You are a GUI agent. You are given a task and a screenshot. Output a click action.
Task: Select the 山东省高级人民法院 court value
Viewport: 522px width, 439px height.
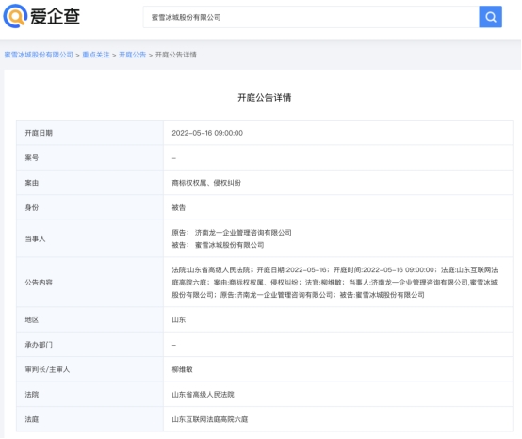click(x=204, y=395)
